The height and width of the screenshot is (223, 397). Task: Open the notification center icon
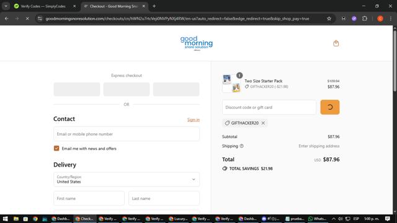388,219
